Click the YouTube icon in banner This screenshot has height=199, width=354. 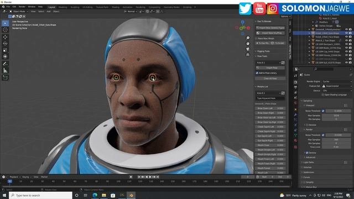pyautogui.click(x=259, y=9)
